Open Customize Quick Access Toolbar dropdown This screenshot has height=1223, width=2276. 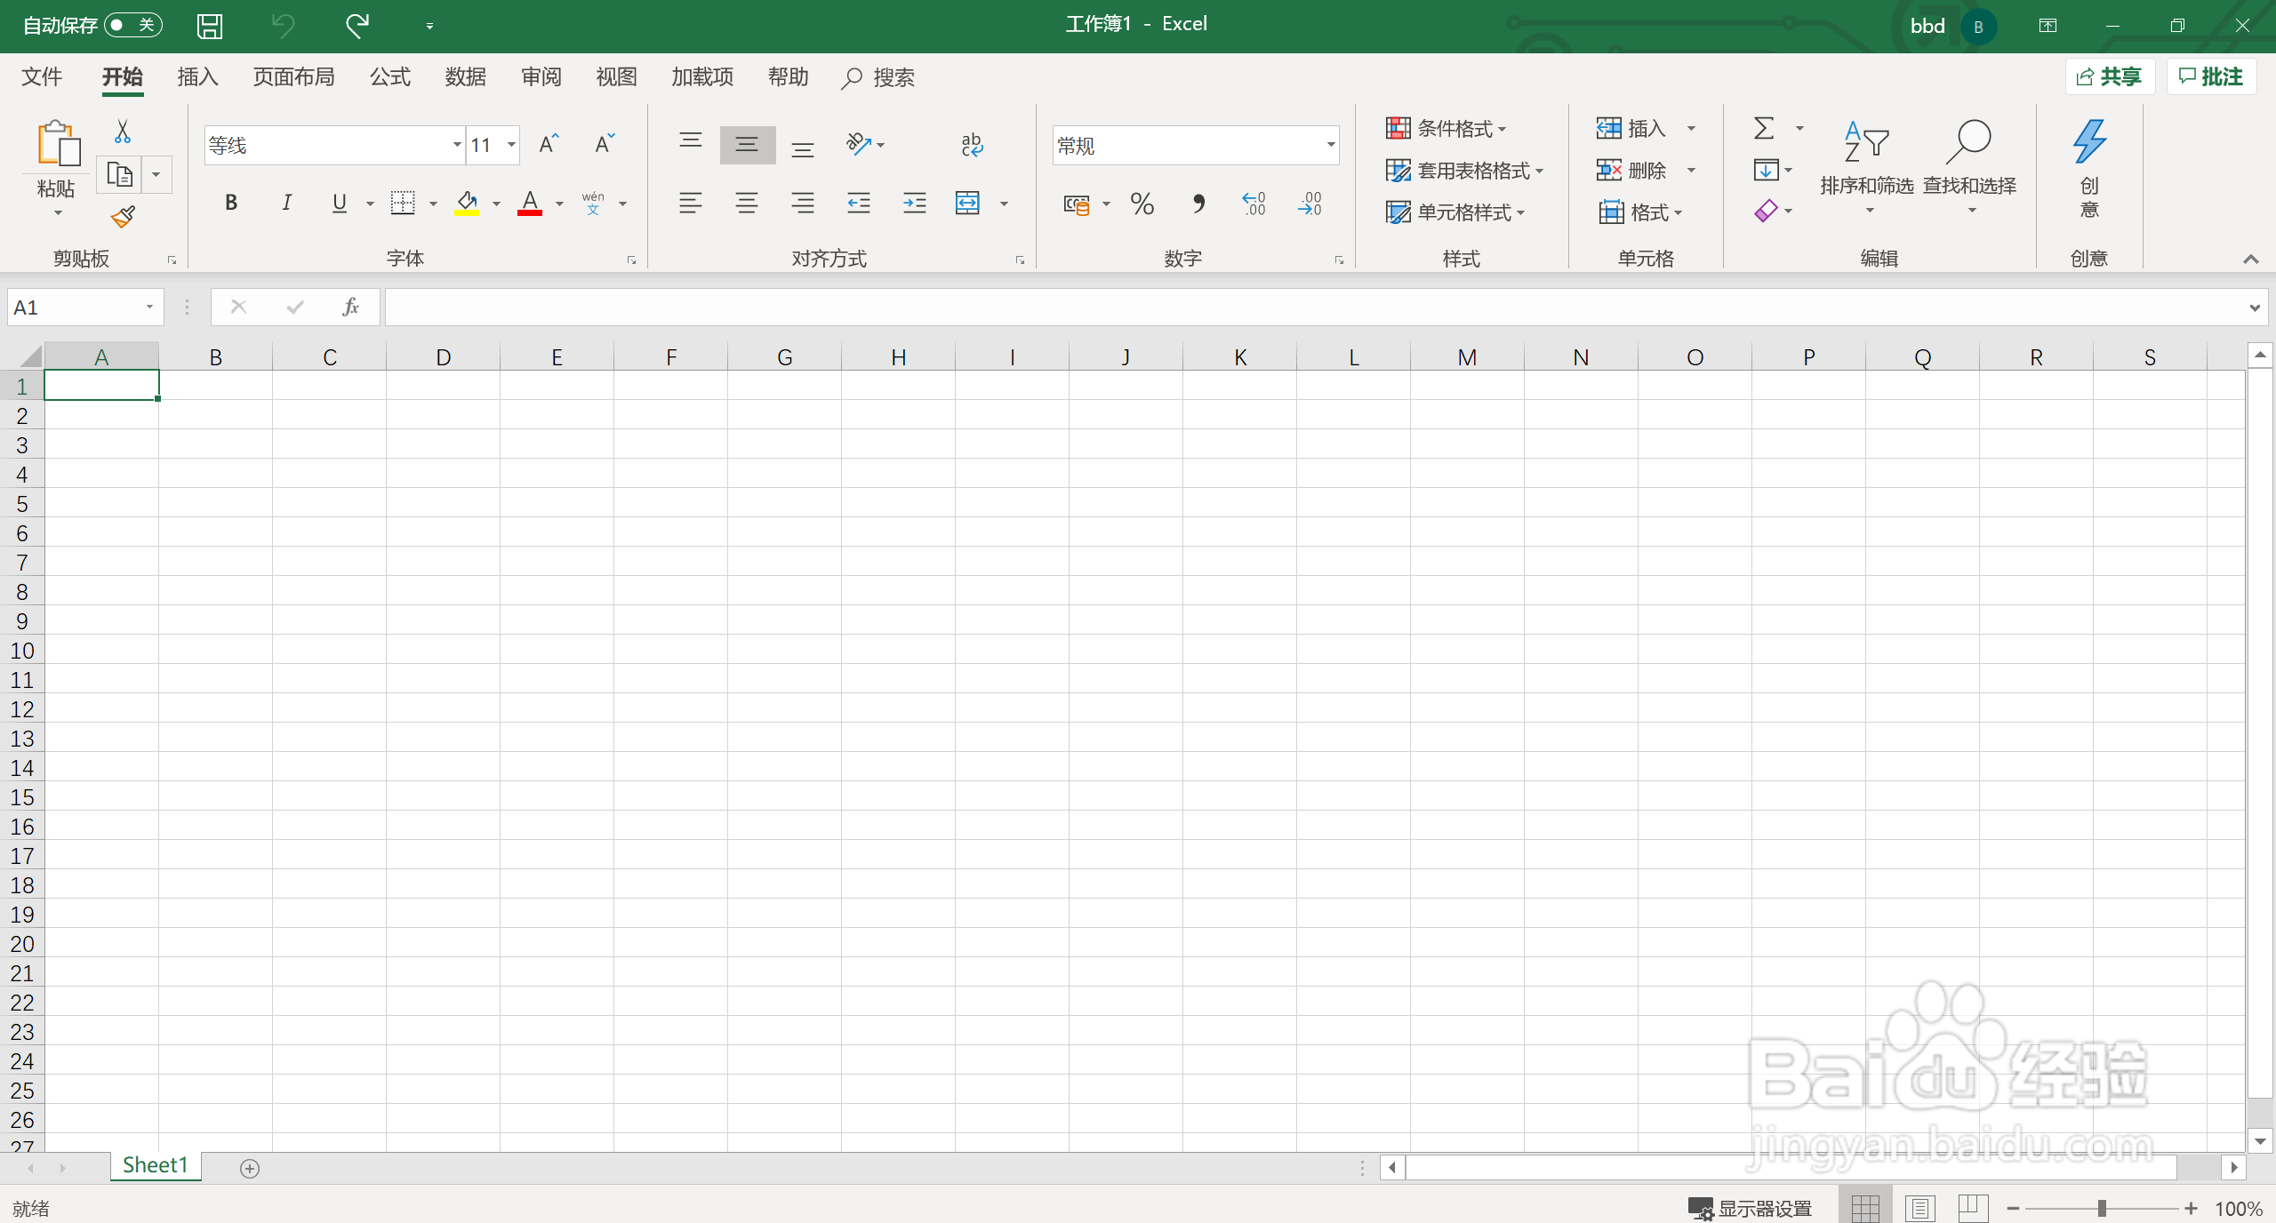[x=429, y=27]
